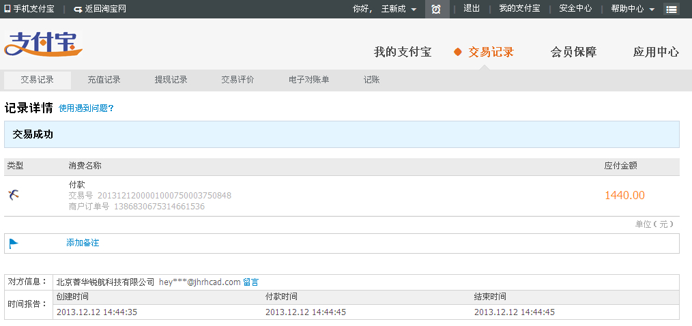This screenshot has width=692, height=326.
Task: Click the mobile phone icon for 手机支付宝
Action: [x=8, y=9]
